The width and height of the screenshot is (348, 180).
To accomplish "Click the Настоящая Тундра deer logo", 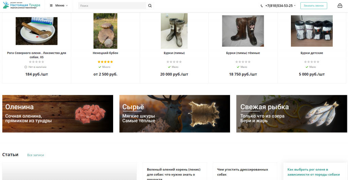I will coord(6,5).
